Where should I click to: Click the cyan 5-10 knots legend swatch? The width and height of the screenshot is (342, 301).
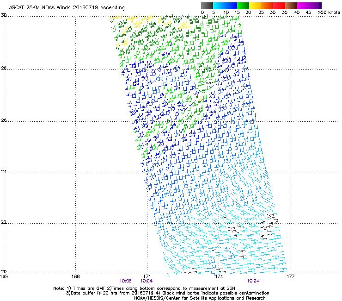(x=219, y=6)
